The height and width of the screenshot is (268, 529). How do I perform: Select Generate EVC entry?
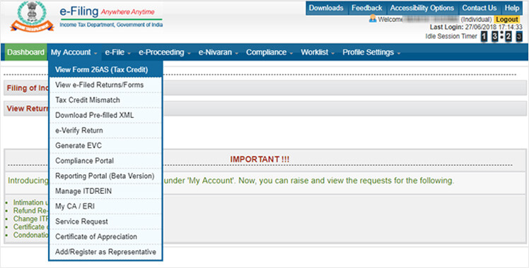pyautogui.click(x=105, y=145)
